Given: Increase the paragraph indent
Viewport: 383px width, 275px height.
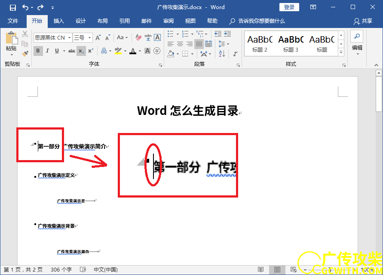Looking at the screenshot, I should tap(227, 34).
